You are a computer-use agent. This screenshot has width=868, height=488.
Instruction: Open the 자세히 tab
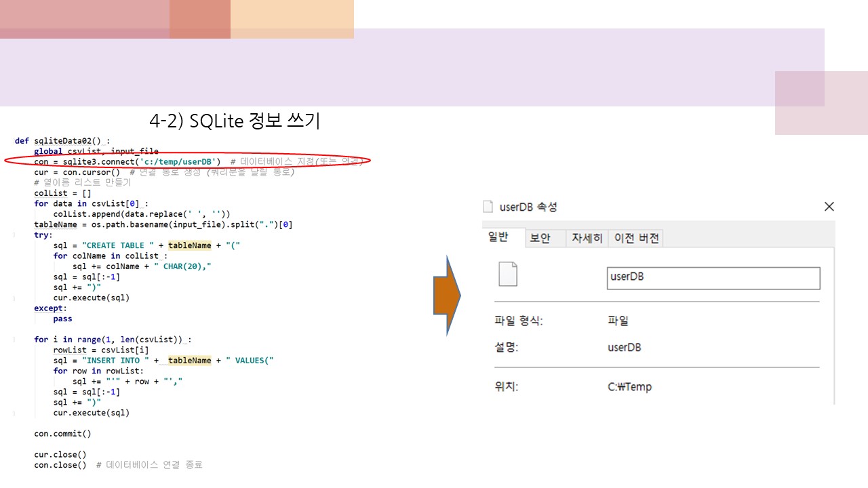pos(586,238)
